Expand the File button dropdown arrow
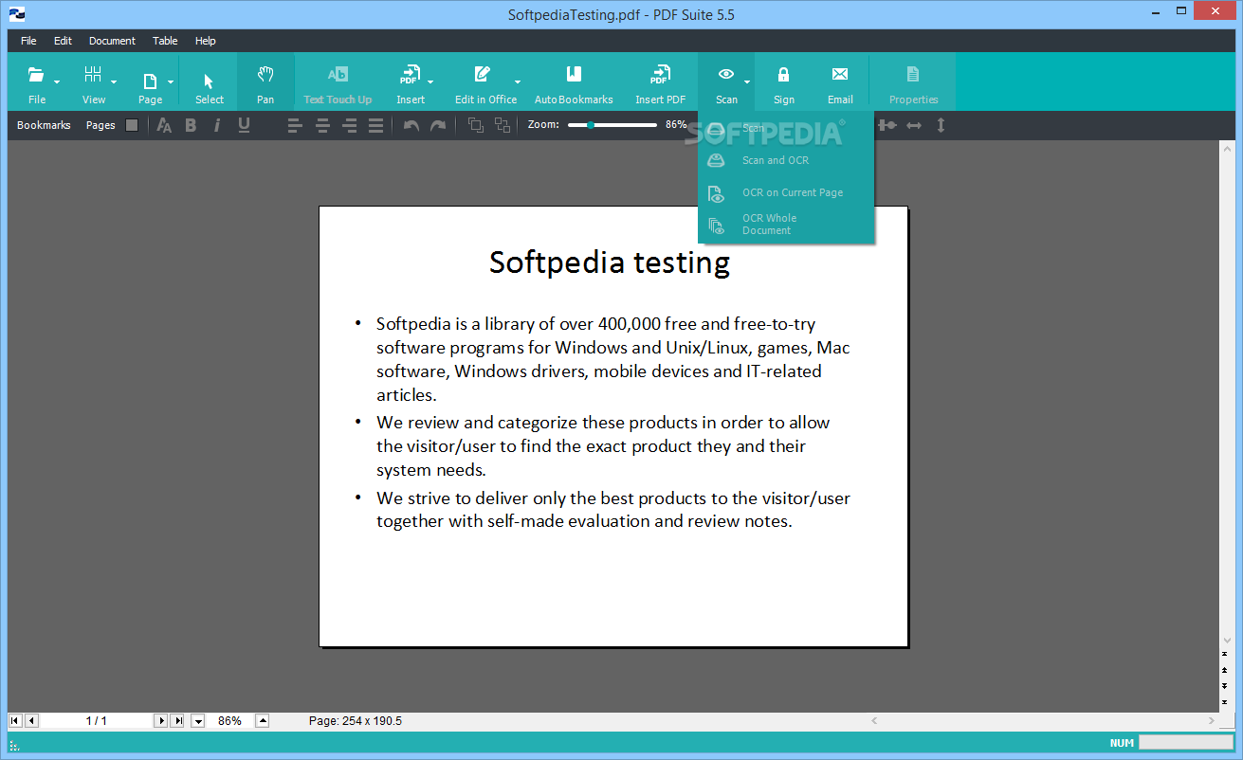 click(57, 82)
